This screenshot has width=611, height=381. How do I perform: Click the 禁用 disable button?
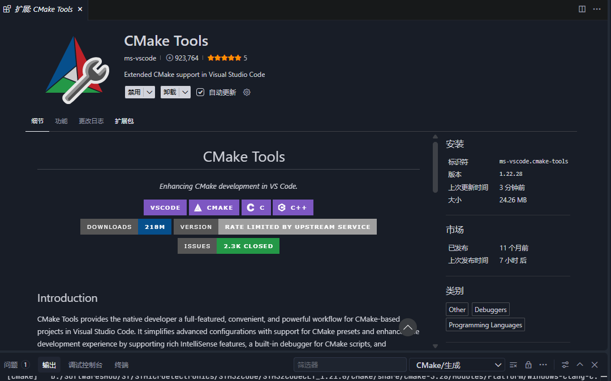click(134, 92)
